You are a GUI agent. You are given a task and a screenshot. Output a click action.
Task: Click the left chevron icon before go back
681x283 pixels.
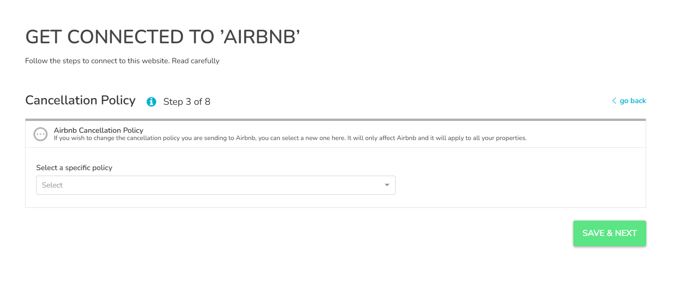[x=614, y=101]
